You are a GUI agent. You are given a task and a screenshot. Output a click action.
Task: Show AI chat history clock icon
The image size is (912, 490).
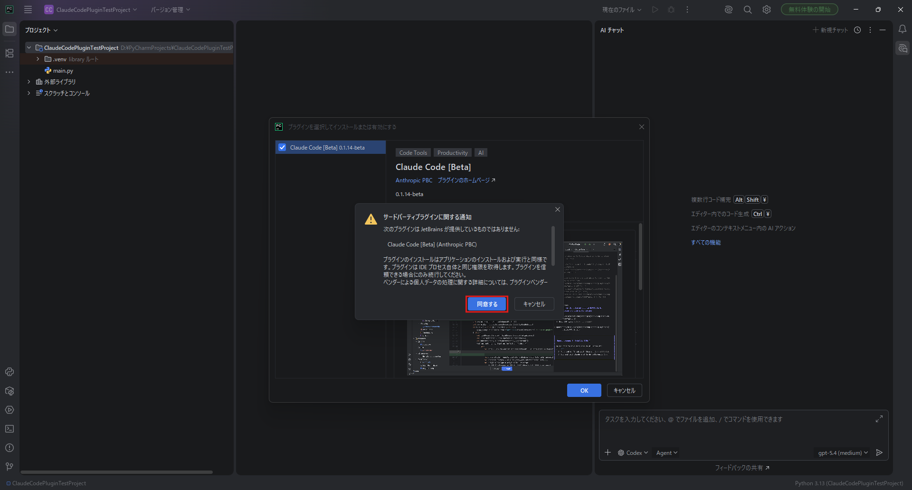click(x=857, y=30)
